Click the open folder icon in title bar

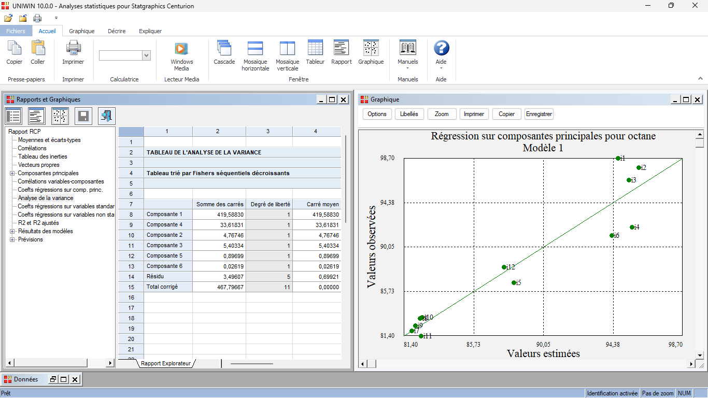coord(8,18)
